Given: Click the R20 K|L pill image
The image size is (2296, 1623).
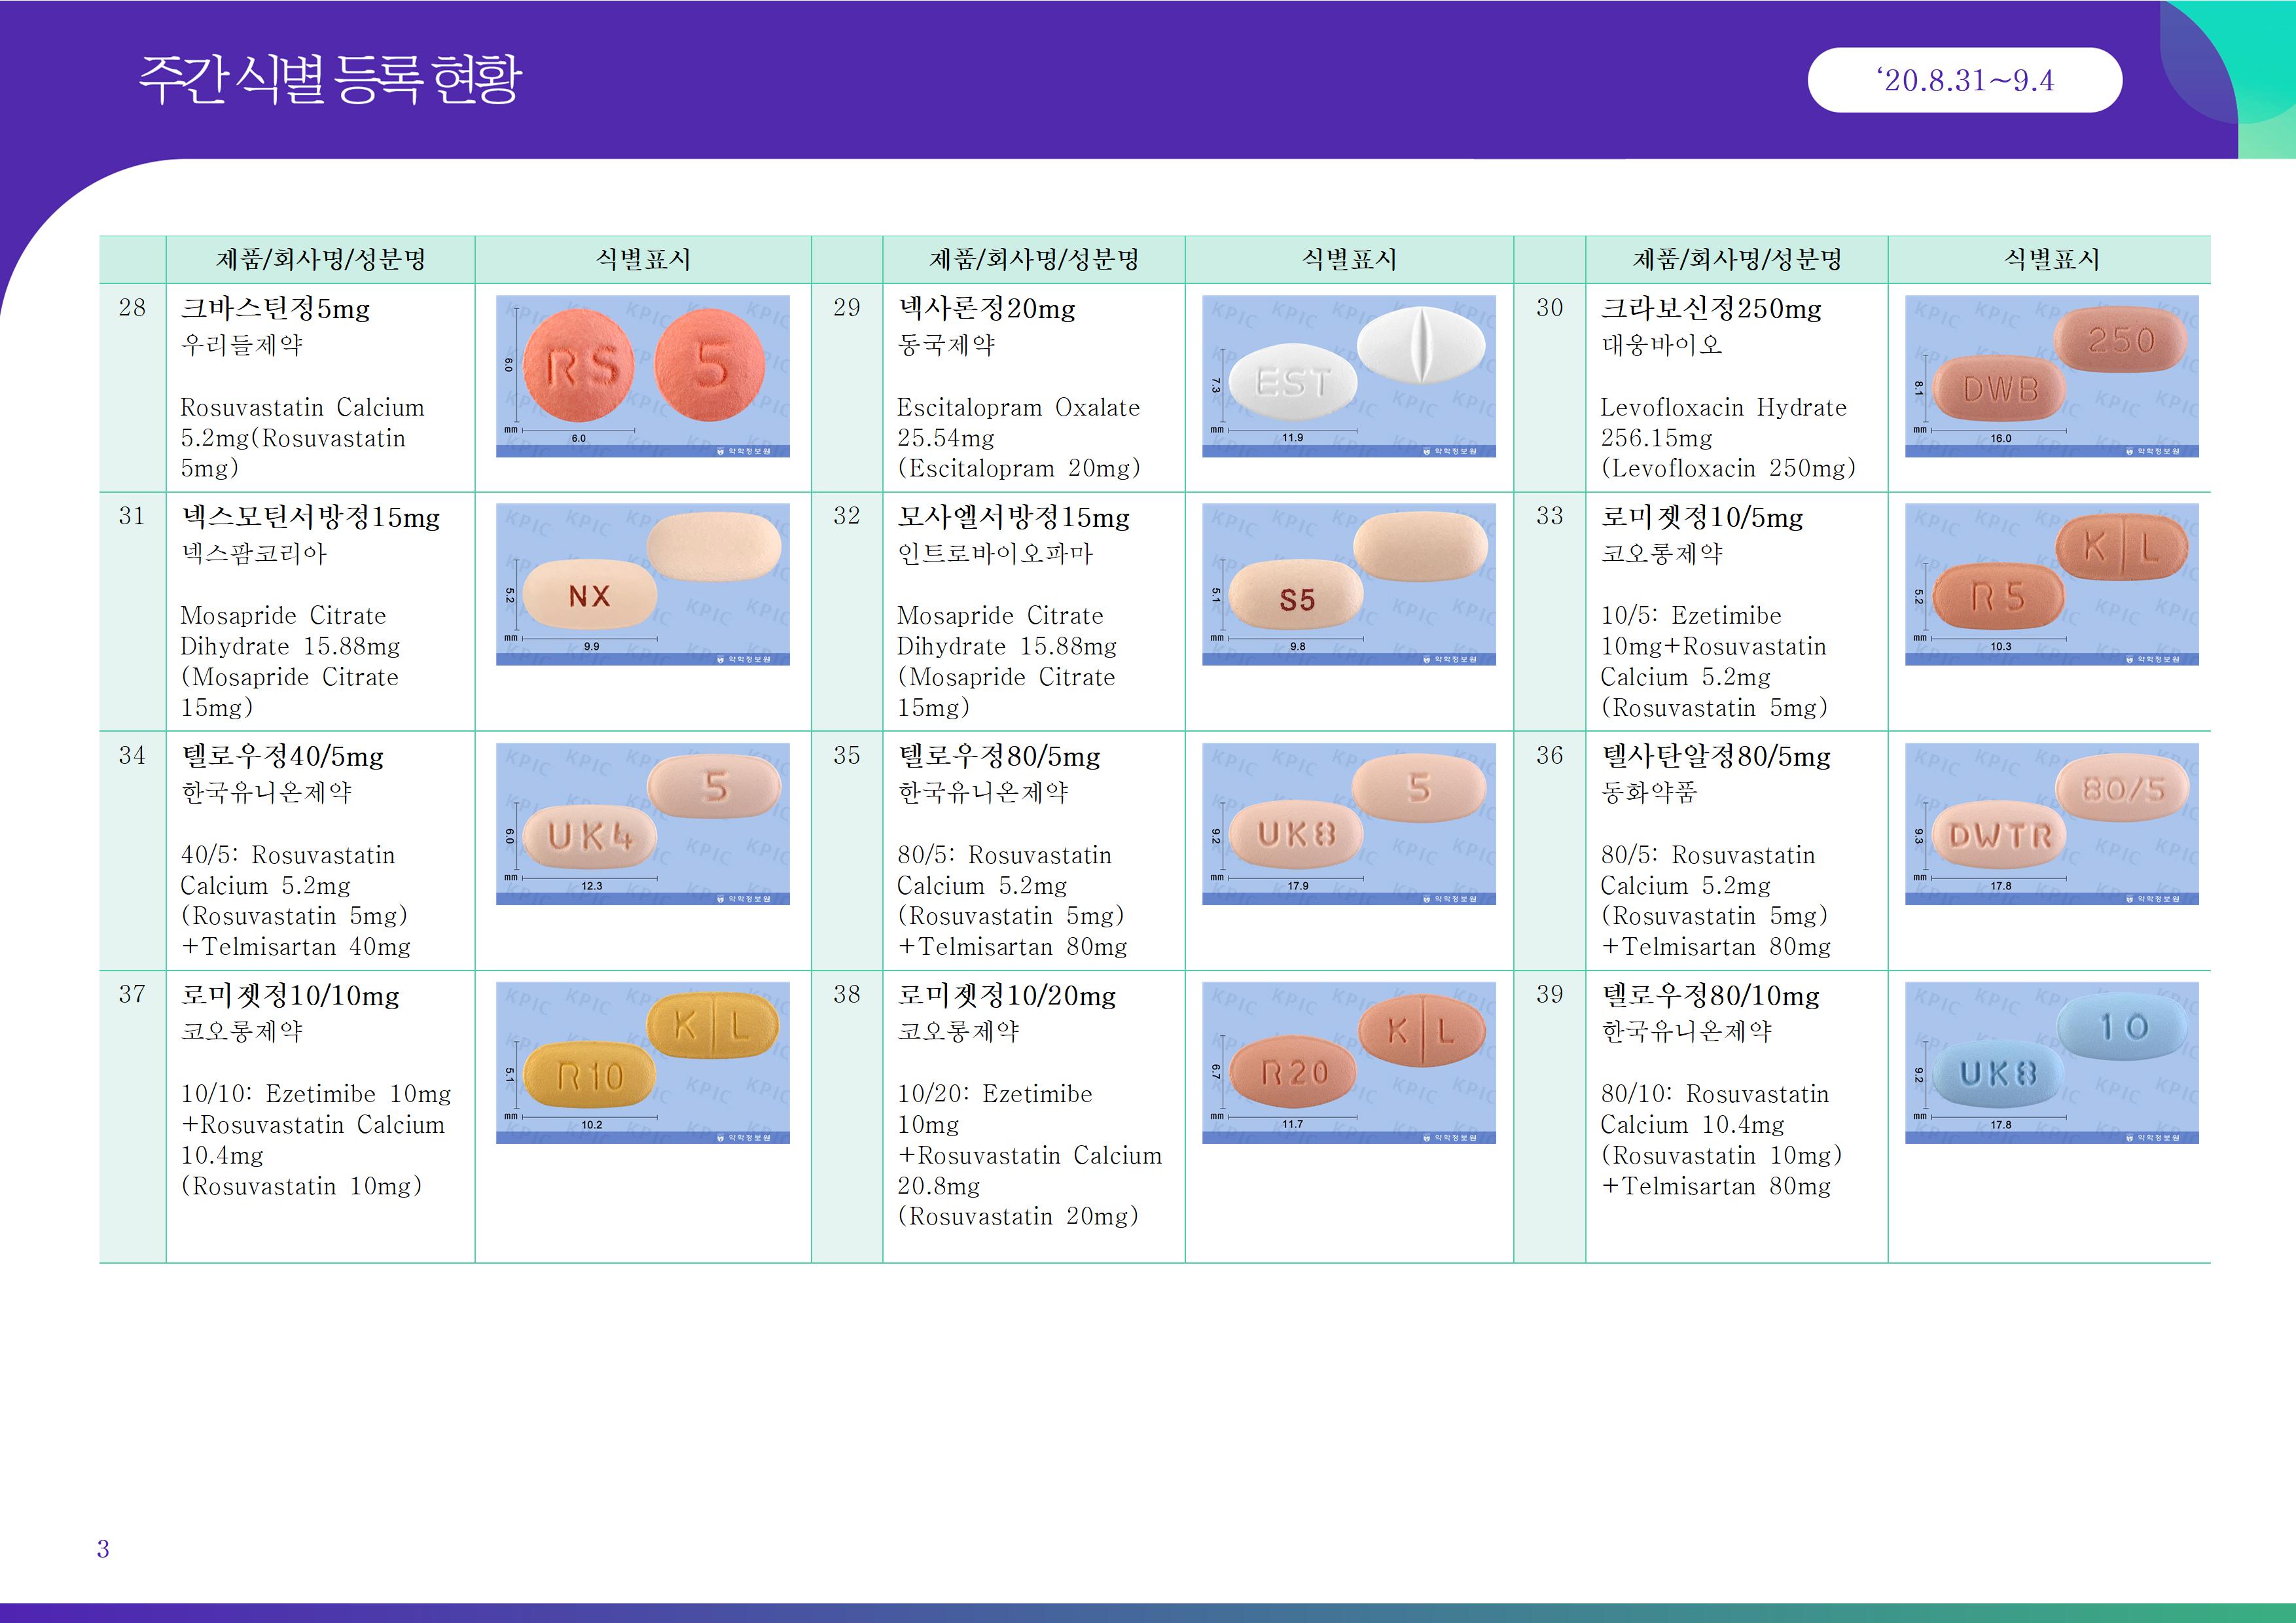Looking at the screenshot, I should [1348, 1062].
